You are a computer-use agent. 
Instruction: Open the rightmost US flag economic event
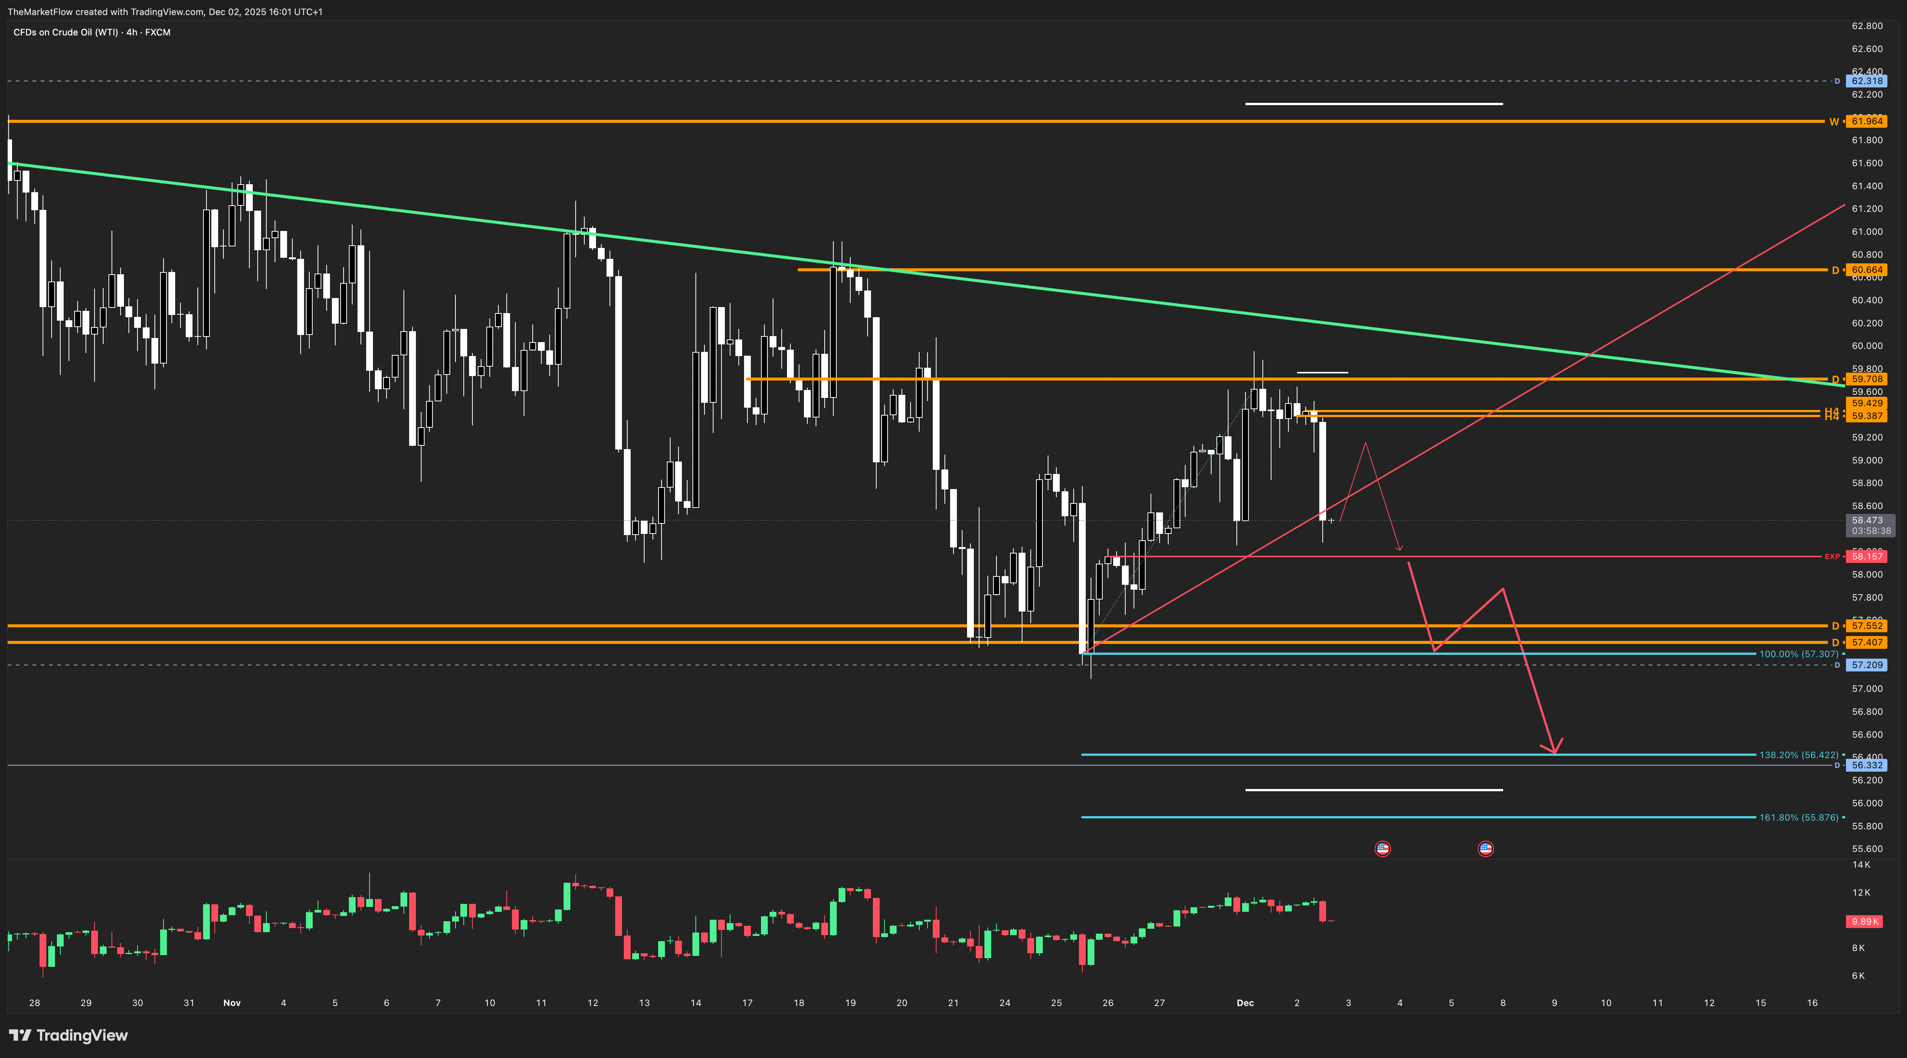(x=1485, y=849)
